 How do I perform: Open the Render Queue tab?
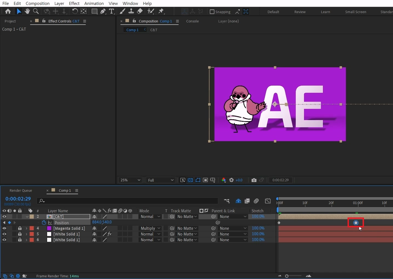pos(21,190)
